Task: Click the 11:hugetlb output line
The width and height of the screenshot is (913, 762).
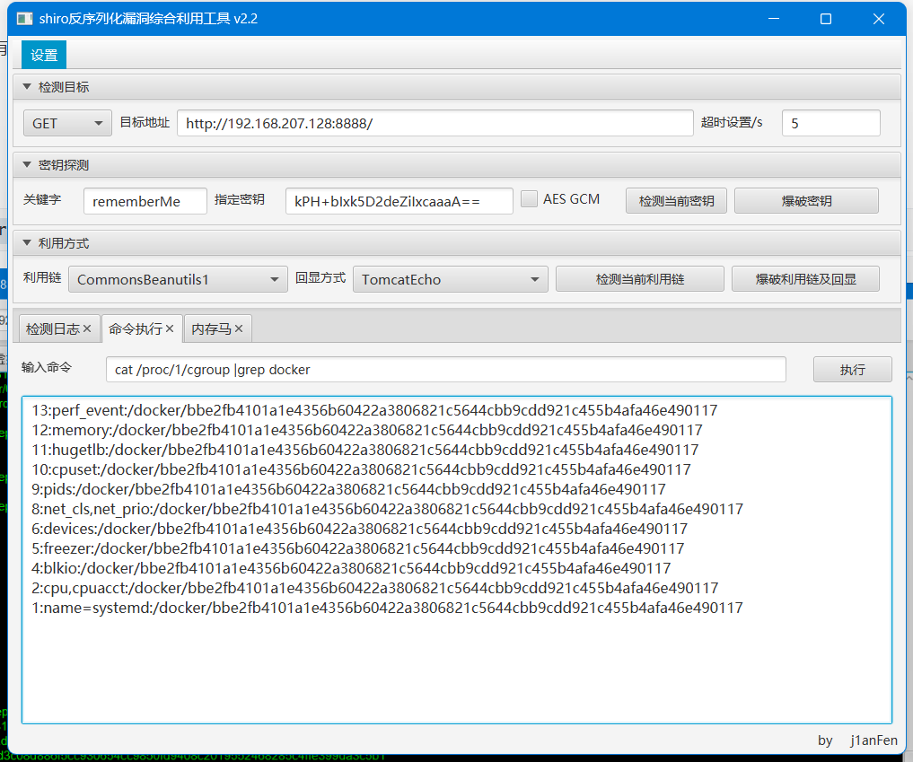Action: tap(365, 450)
